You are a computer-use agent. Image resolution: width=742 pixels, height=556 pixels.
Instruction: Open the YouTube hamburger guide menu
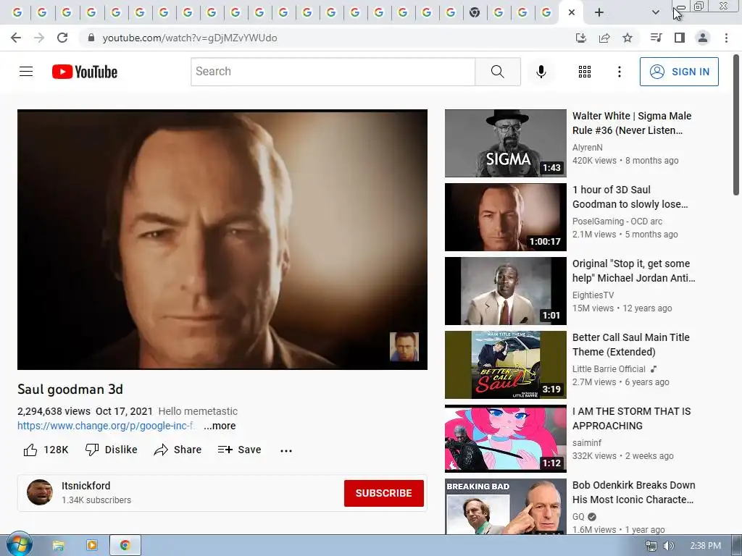pyautogui.click(x=26, y=72)
